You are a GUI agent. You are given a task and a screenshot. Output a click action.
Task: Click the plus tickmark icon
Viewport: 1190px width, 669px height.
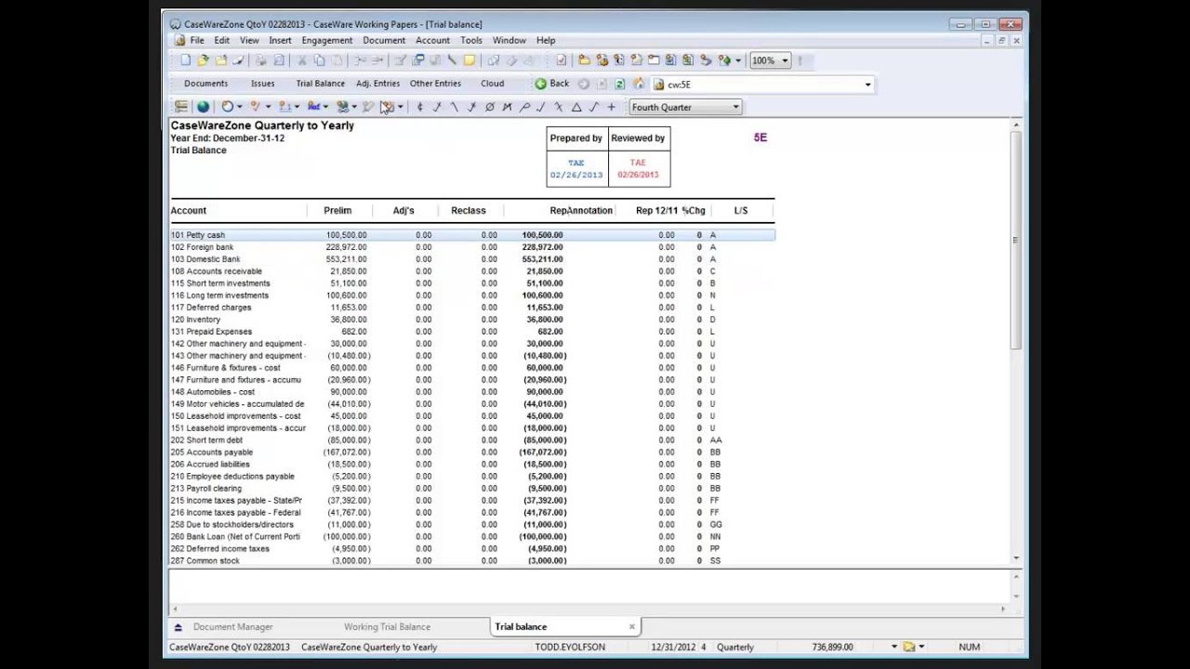coord(611,107)
